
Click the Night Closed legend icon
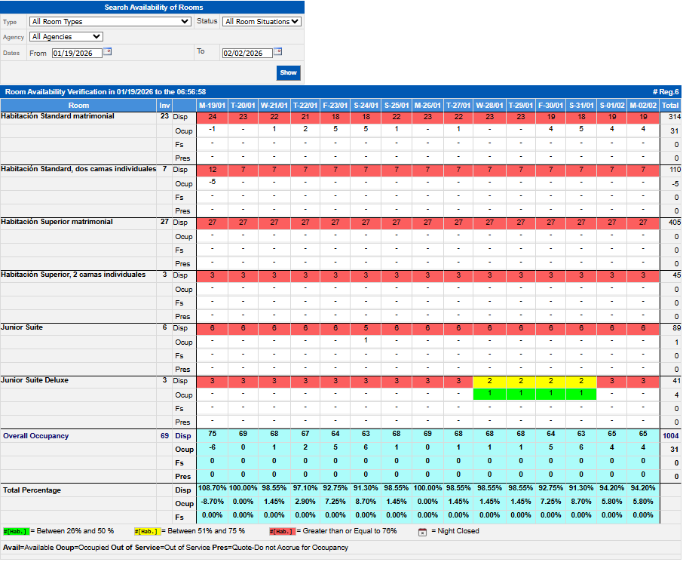(x=422, y=531)
